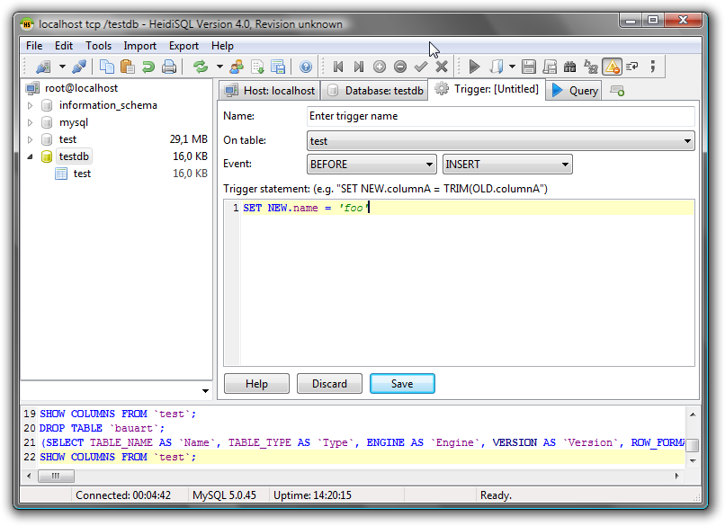Image resolution: width=725 pixels, height=526 pixels.
Task: Click the SQL log horizontal scrollbar thumb
Action: pos(56,476)
